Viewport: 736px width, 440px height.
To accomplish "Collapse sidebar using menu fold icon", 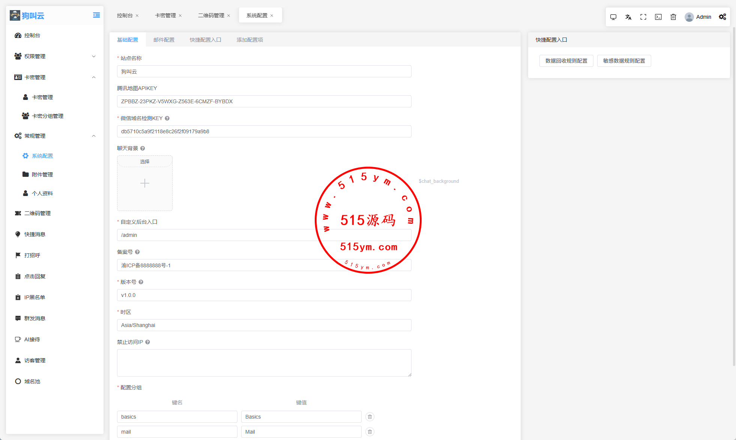I will [x=96, y=15].
